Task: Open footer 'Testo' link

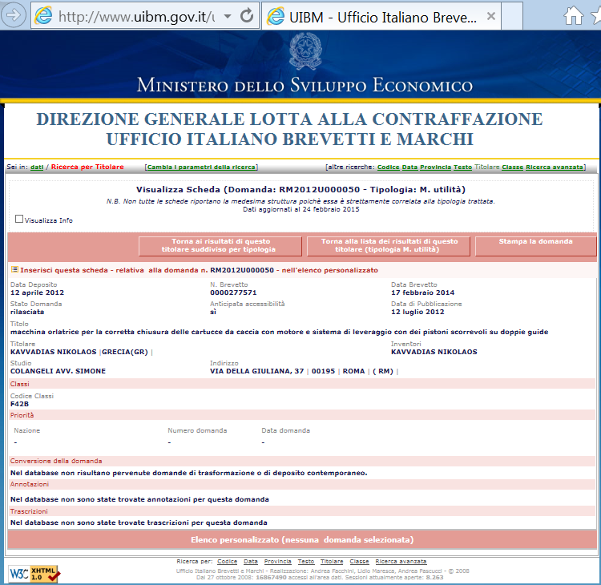Action: [x=306, y=562]
